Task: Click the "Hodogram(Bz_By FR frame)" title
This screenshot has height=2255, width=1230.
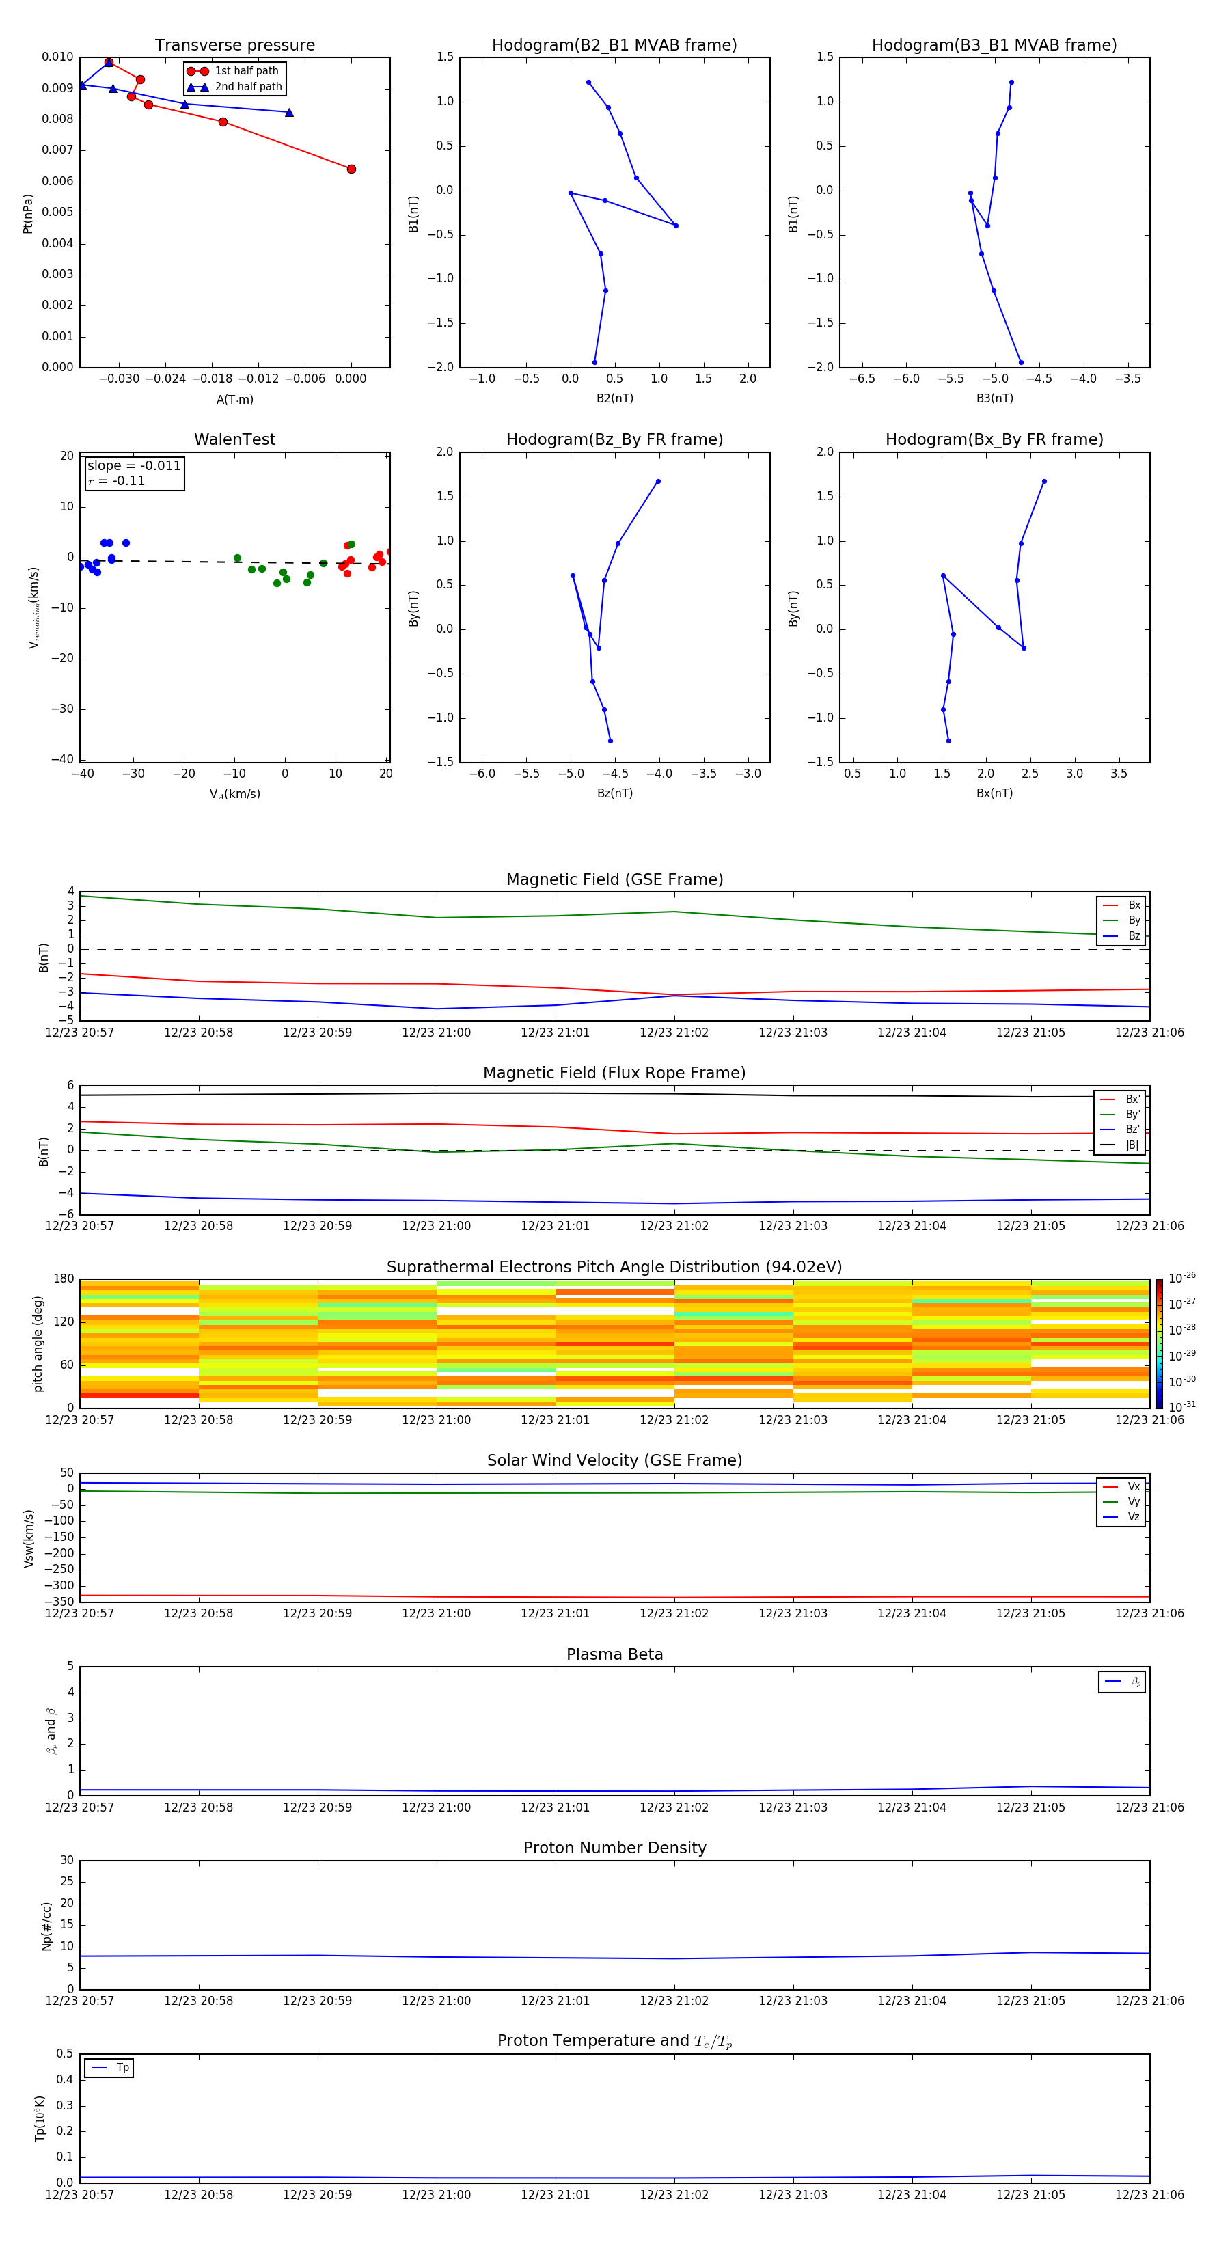Action: pos(614,439)
